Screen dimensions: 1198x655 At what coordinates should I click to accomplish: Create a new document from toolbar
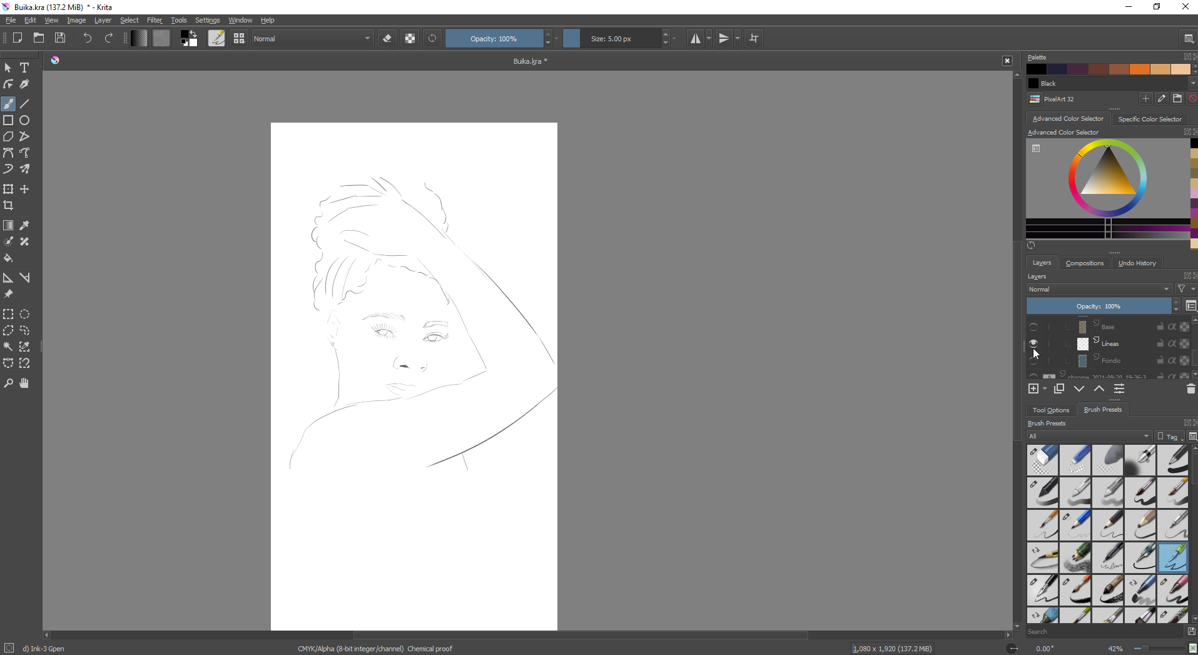tap(18, 38)
